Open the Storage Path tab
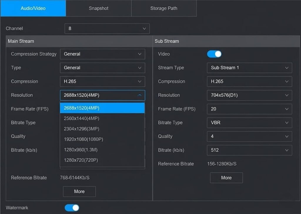 click(164, 8)
